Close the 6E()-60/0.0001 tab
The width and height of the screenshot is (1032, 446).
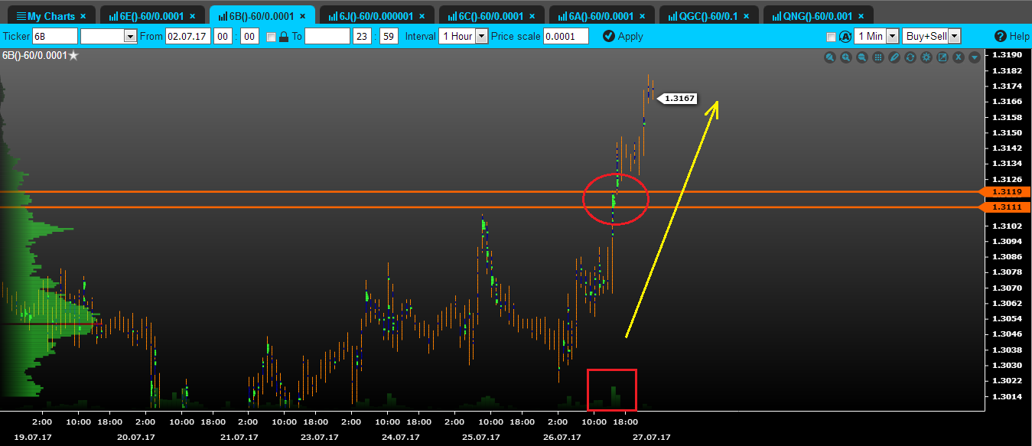[192, 16]
